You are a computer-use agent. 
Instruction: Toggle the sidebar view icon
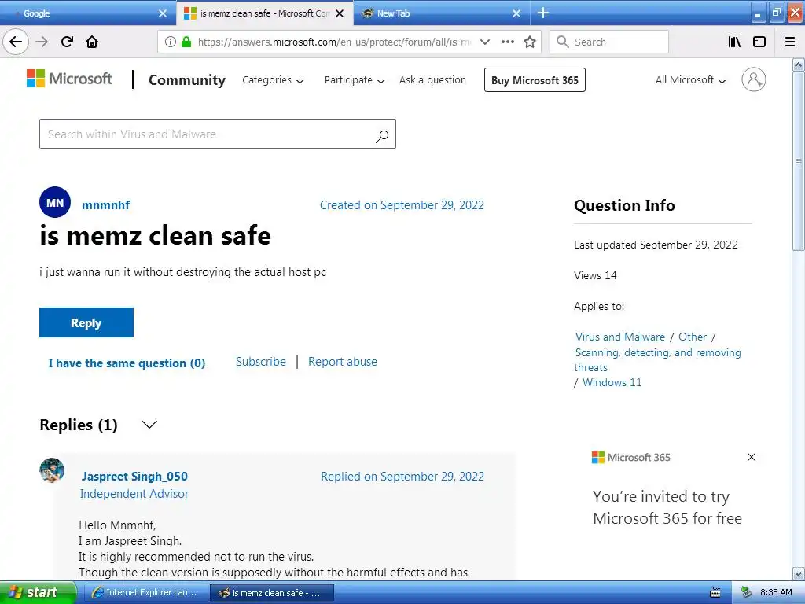coord(759,42)
